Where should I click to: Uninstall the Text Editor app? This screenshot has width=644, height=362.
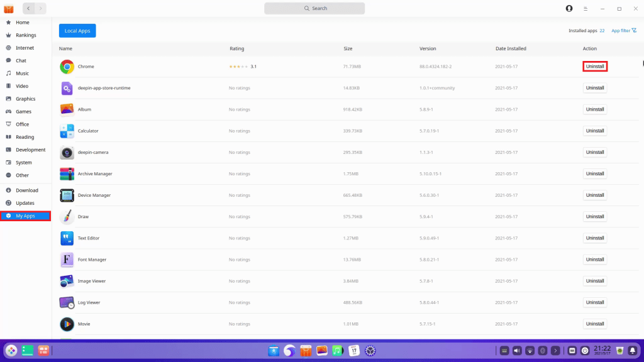[594, 238]
